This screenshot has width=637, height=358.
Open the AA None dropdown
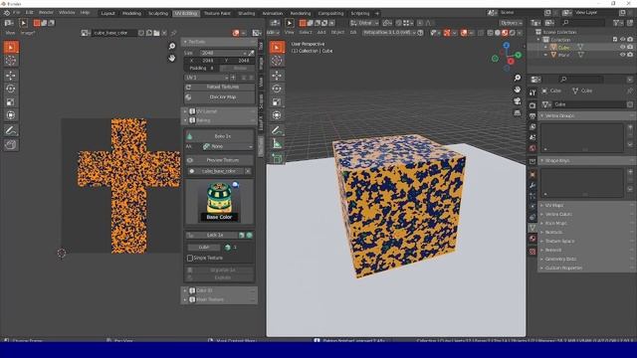(228, 146)
